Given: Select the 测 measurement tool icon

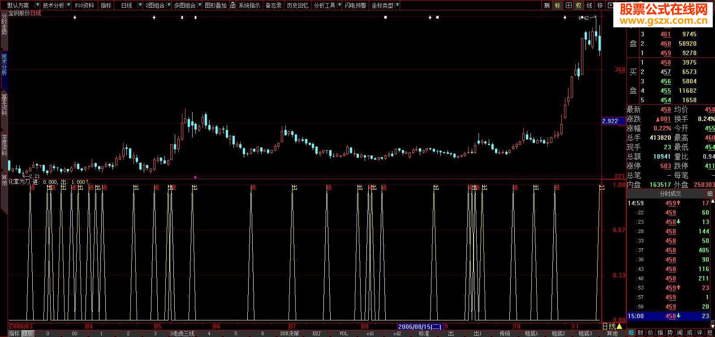Looking at the screenshot, I should pyautogui.click(x=547, y=5).
